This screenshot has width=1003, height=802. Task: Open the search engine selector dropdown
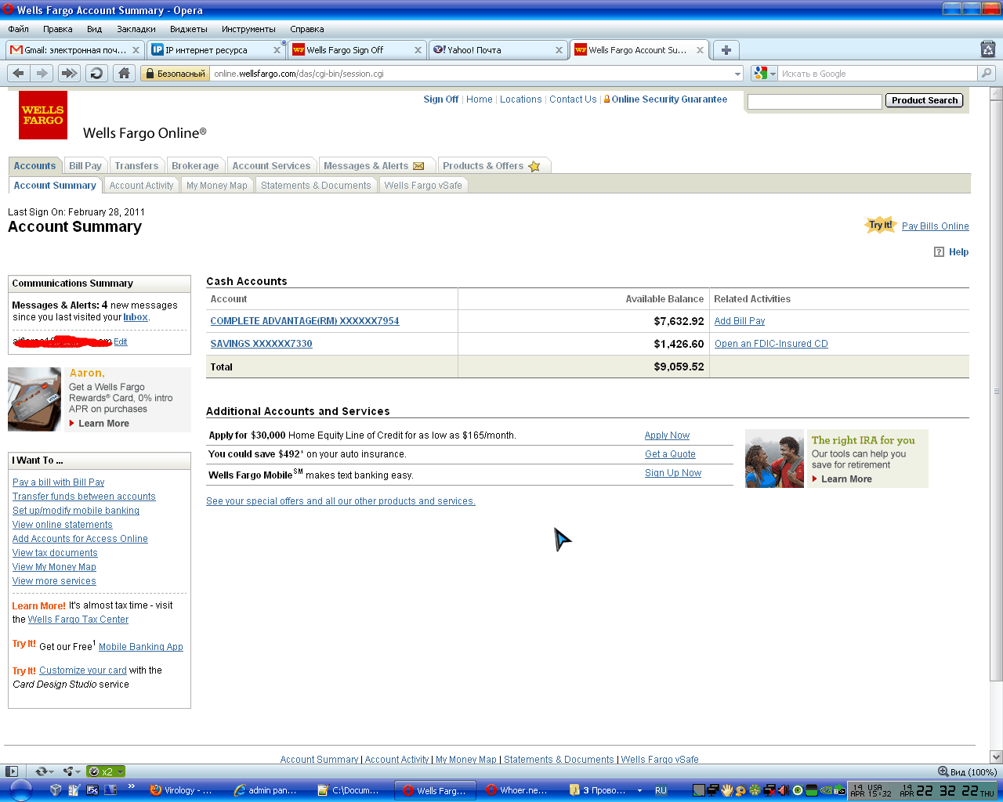tap(773, 74)
